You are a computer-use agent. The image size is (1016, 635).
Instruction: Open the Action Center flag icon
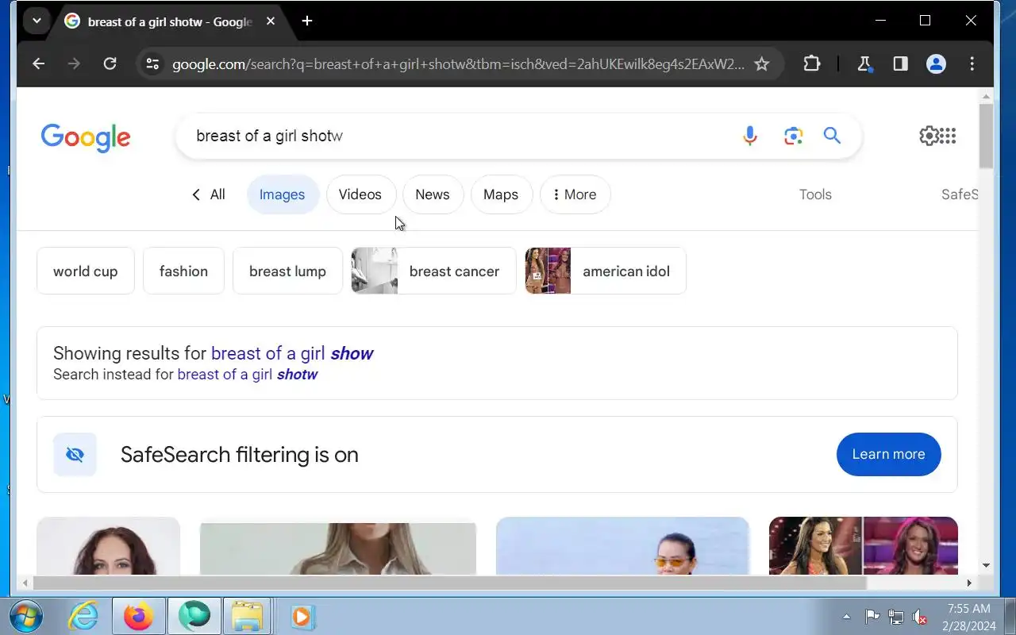pos(872,617)
